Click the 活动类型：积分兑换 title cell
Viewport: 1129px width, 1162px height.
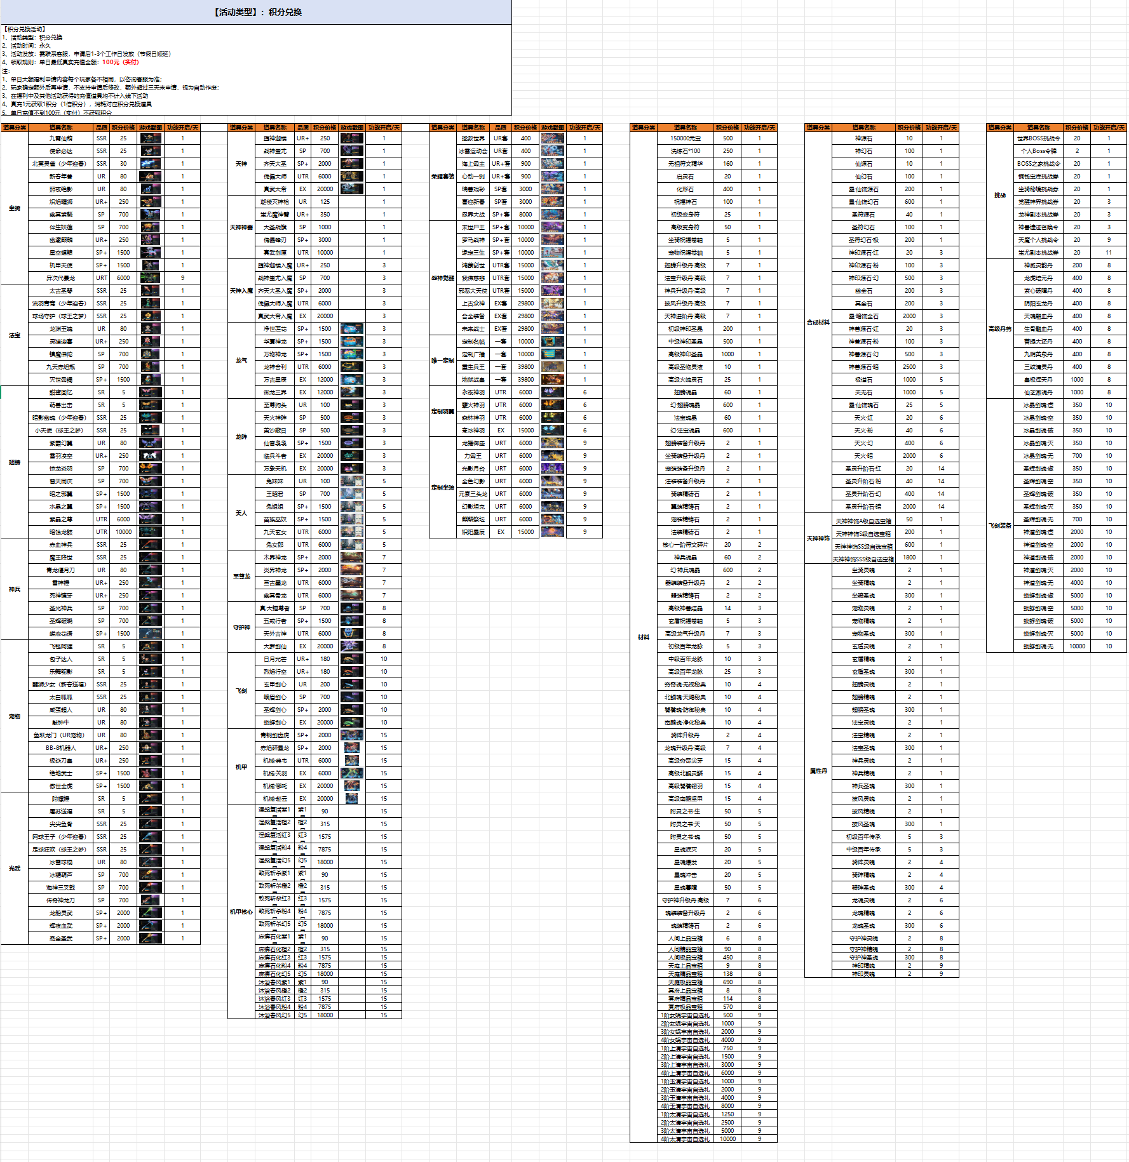256,12
